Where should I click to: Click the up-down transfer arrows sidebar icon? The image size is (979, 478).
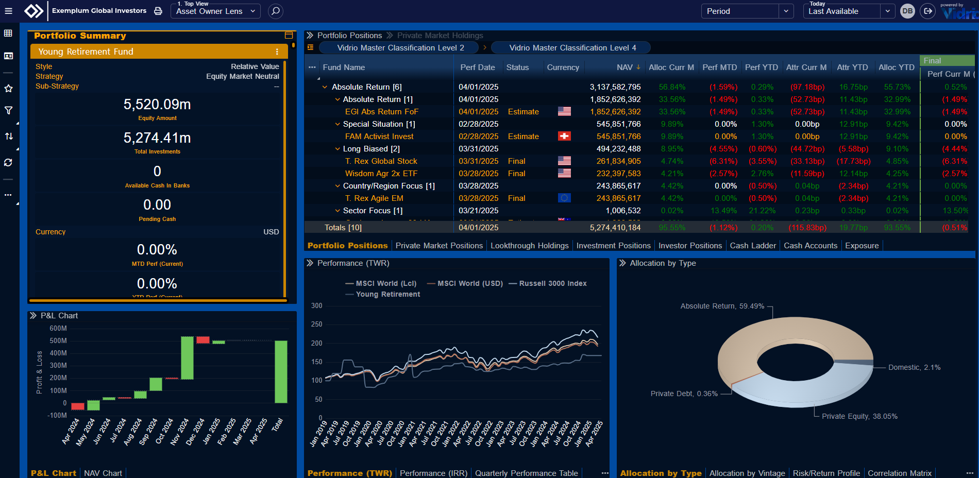point(8,136)
